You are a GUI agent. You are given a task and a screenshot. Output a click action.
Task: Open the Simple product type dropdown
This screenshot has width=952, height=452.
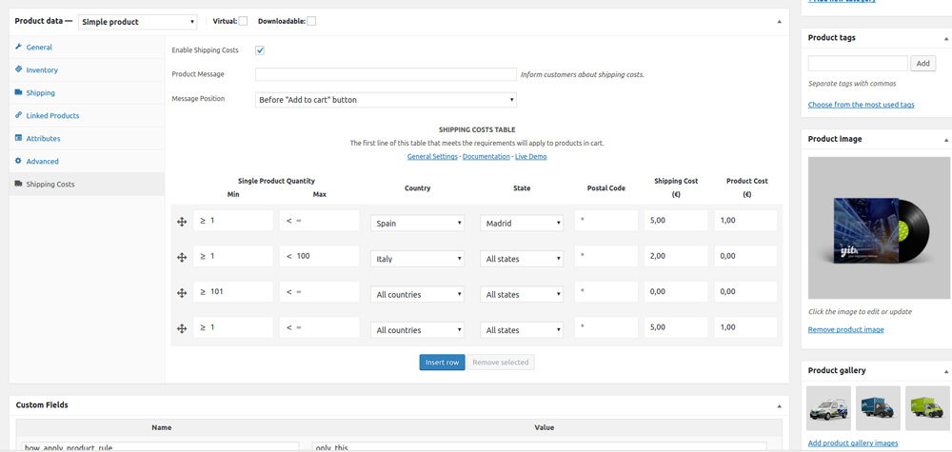(138, 22)
